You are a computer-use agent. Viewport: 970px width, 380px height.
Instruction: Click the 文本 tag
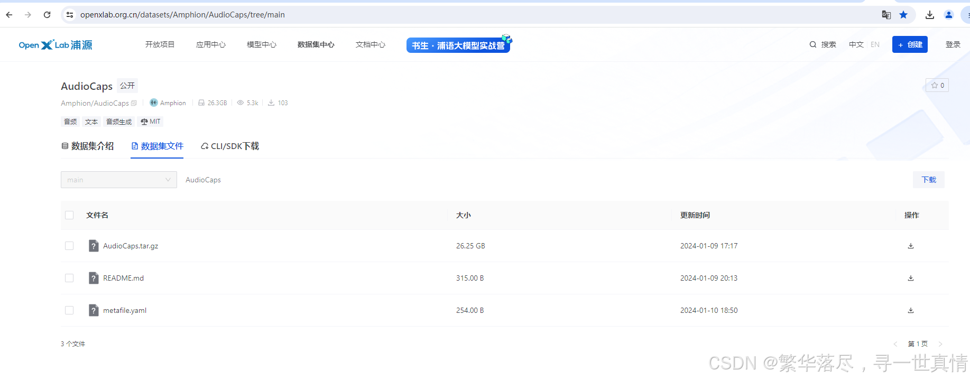coord(91,122)
